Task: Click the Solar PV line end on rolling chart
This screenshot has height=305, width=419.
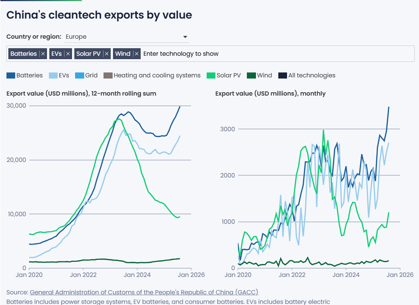Action: (179, 217)
